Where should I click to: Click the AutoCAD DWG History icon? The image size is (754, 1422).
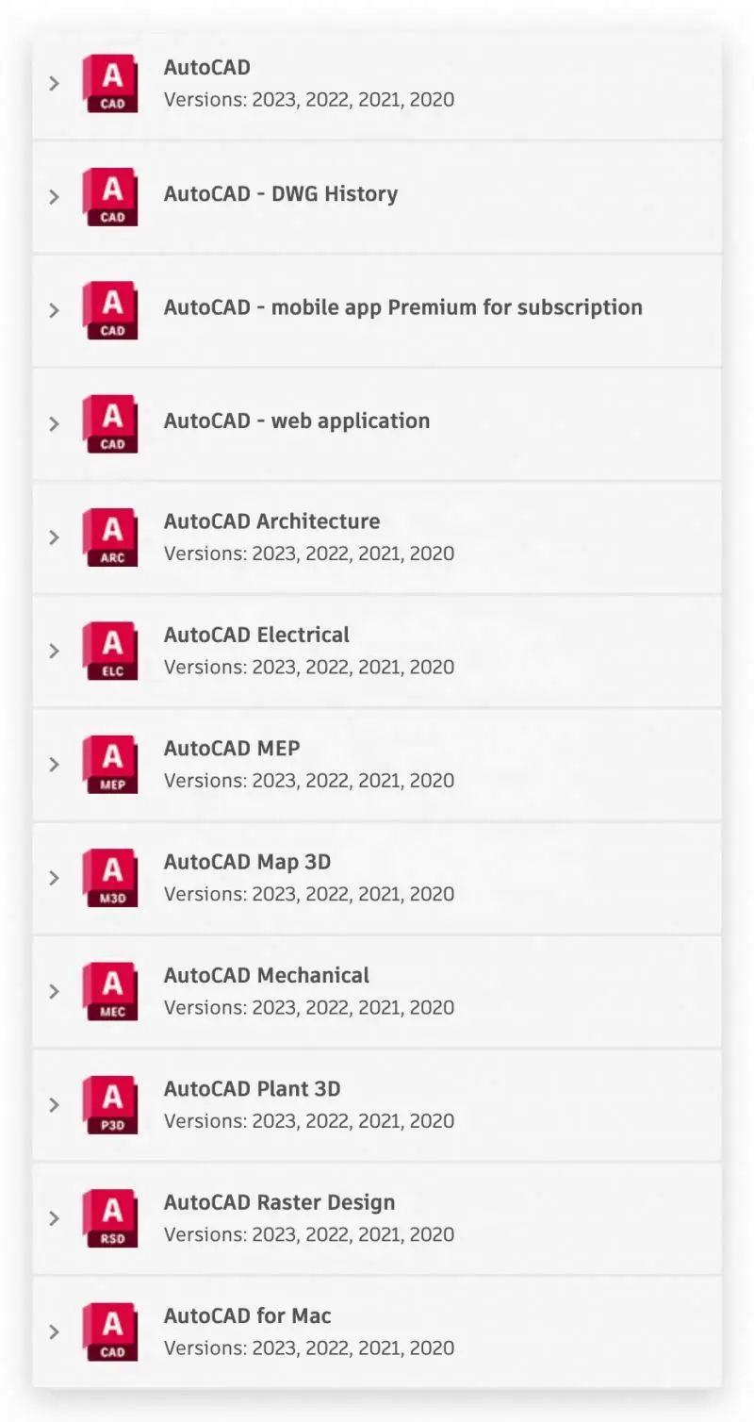[x=109, y=196]
